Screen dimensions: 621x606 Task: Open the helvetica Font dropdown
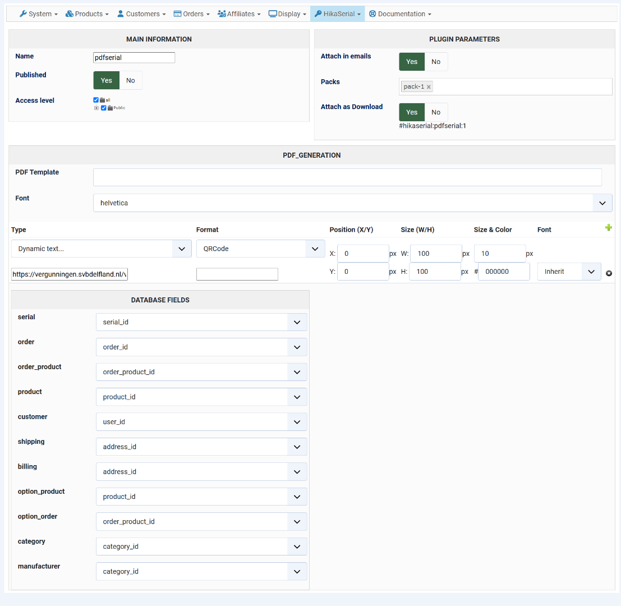(x=352, y=203)
